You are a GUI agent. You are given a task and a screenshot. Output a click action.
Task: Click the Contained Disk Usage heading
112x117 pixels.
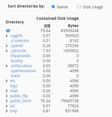(x=58, y=18)
